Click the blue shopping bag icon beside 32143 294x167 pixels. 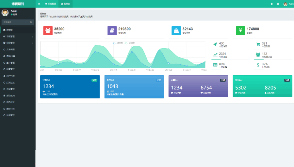point(176,31)
